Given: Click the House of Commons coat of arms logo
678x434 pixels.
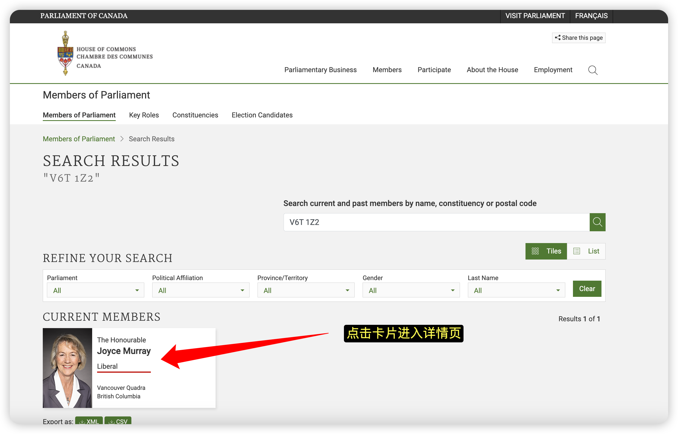Looking at the screenshot, I should tap(65, 53).
